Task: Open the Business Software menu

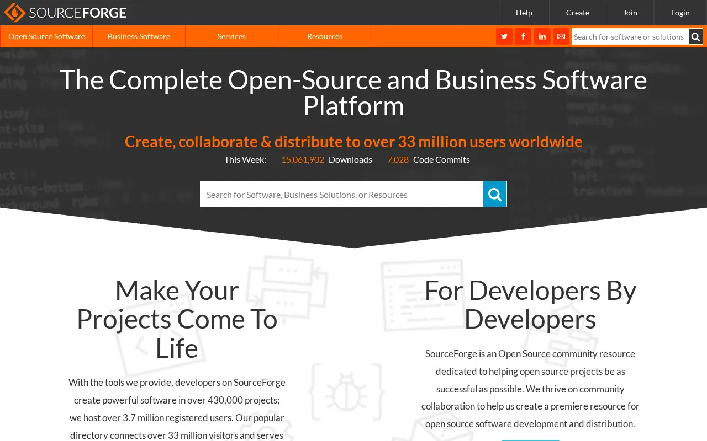Action: pyautogui.click(x=139, y=36)
